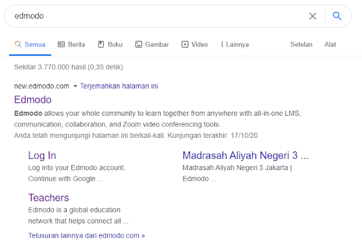Open the Alat tools option
The height and width of the screenshot is (245, 362).
coord(330,44)
